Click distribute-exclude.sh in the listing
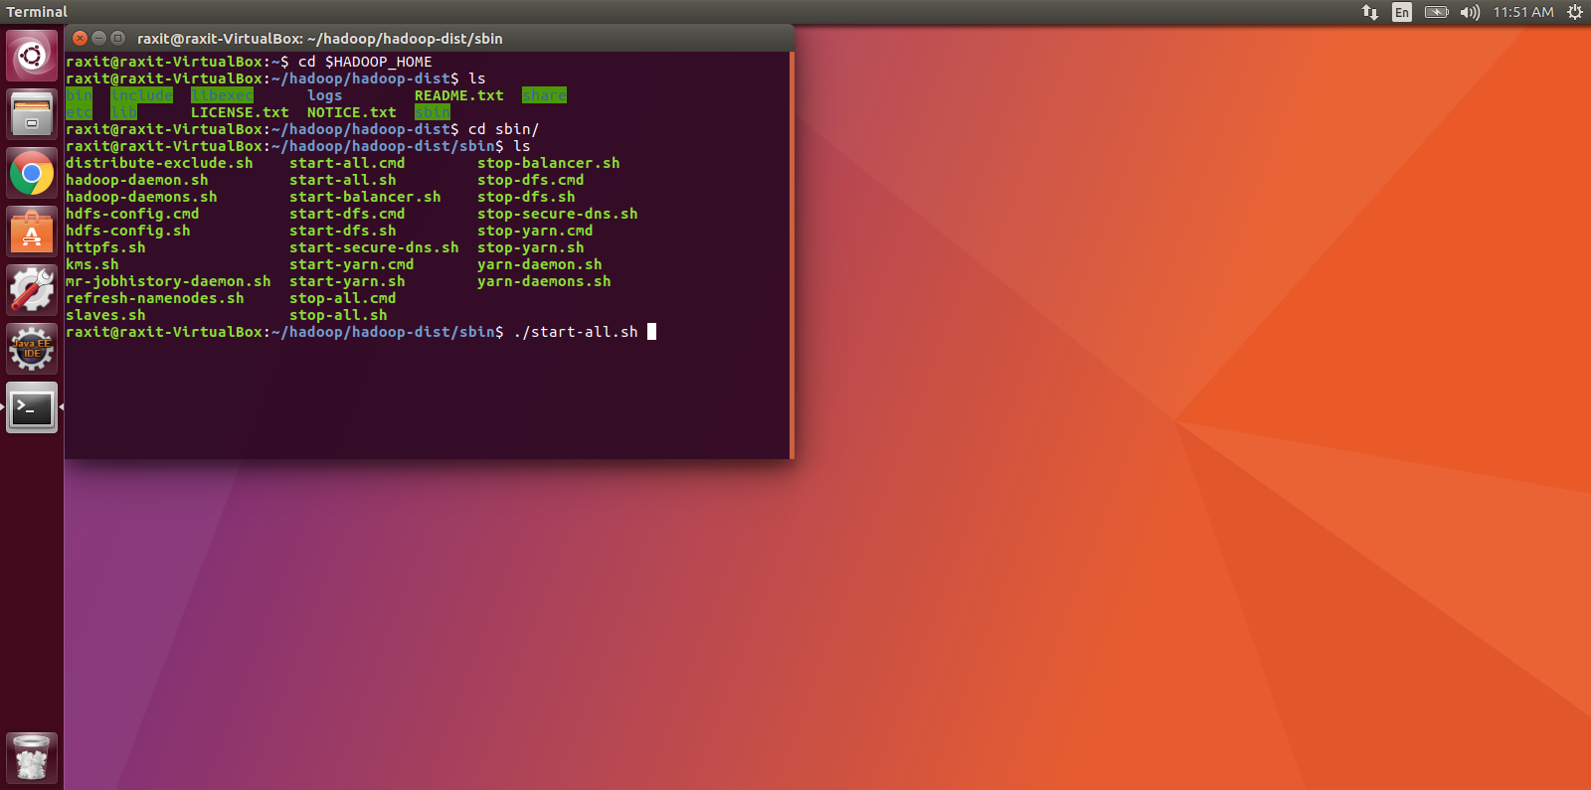Screen dimensions: 1591x790 point(159,163)
